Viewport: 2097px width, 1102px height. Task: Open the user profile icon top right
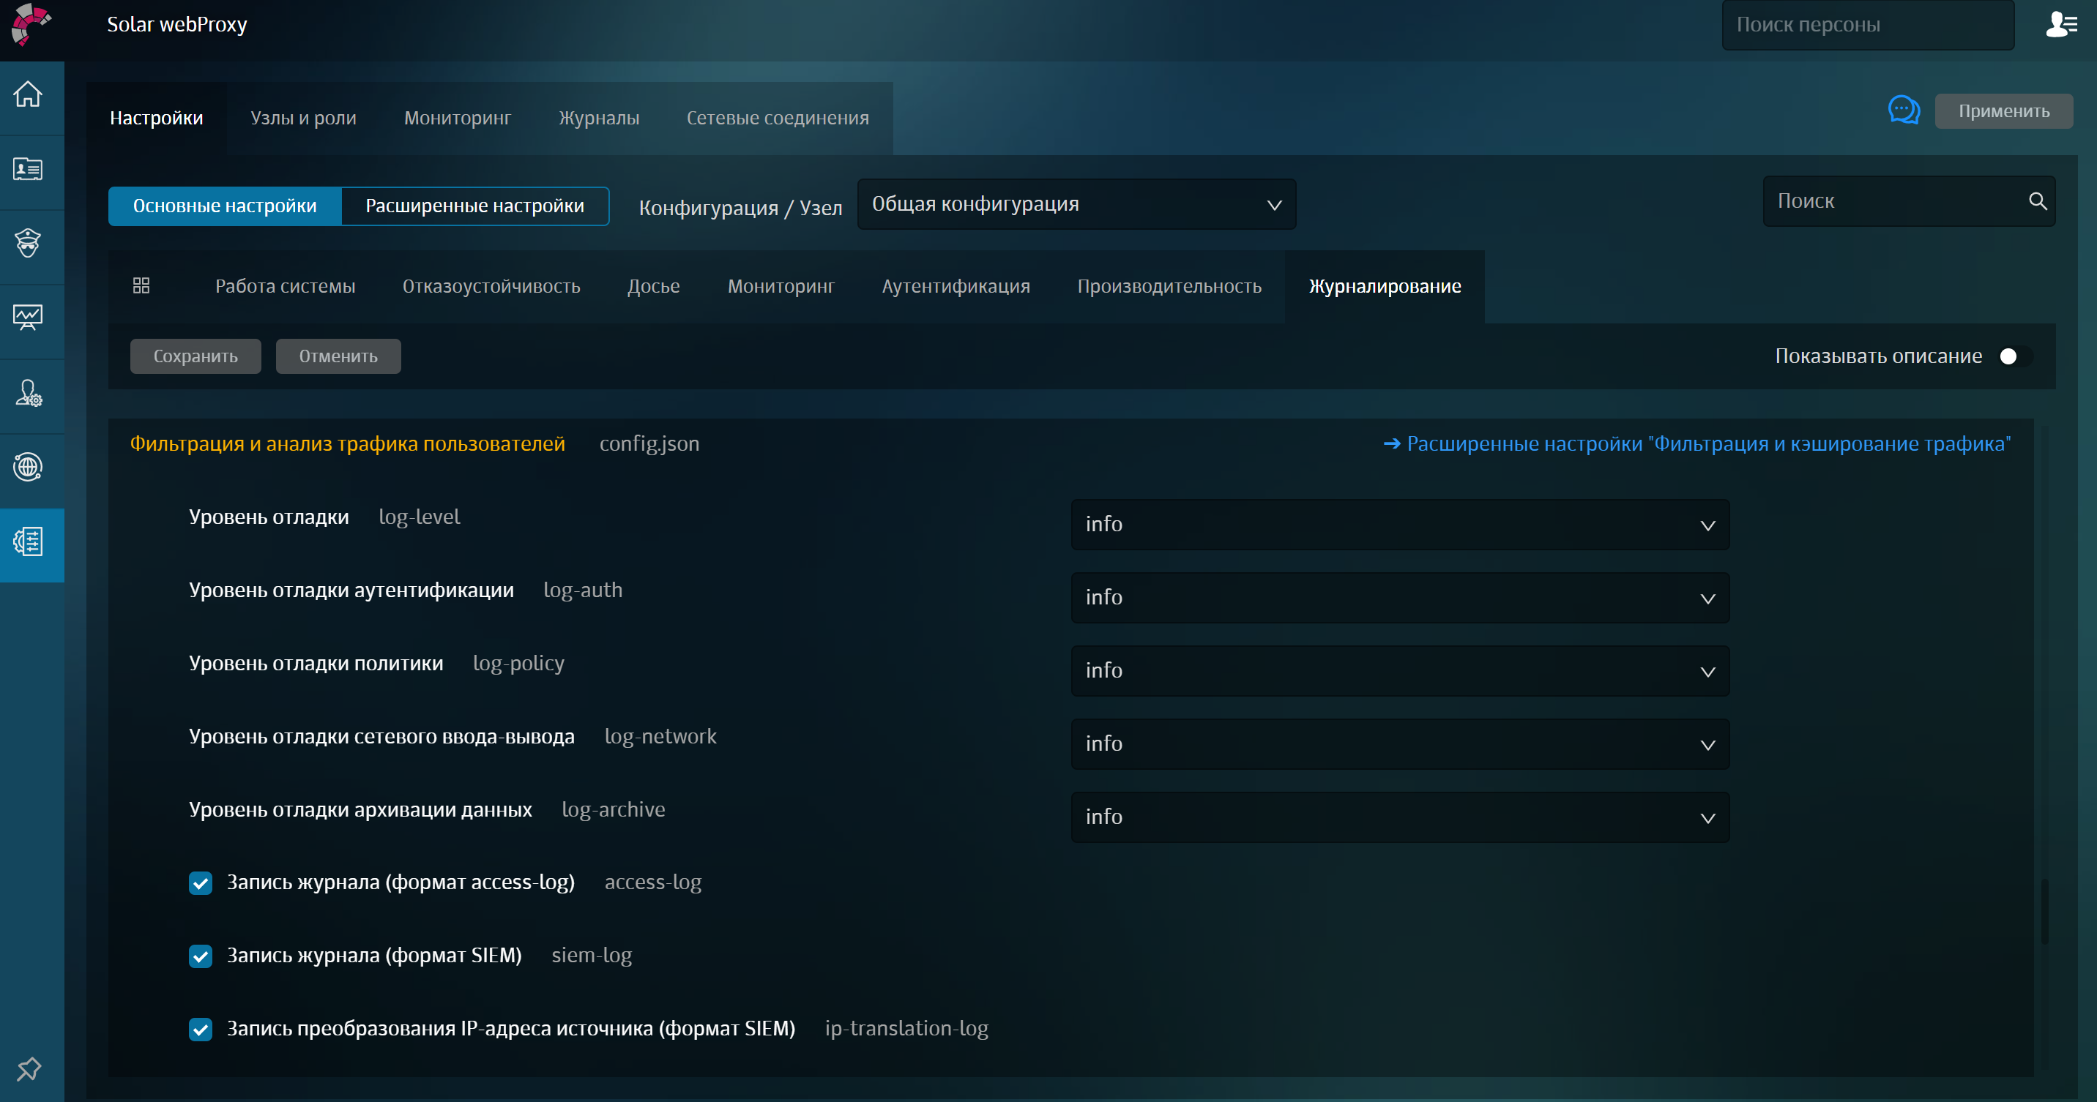pos(2061,24)
